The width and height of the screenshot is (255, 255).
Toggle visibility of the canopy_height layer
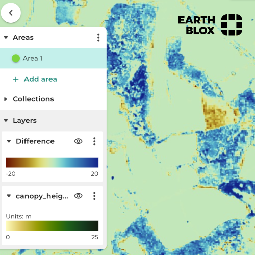[79, 196]
